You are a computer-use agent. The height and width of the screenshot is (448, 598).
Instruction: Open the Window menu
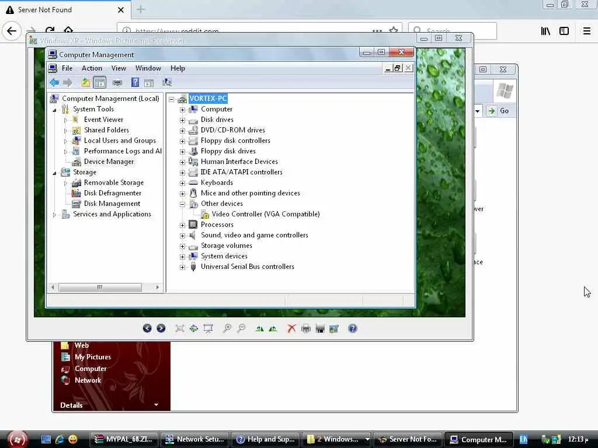[x=148, y=68]
